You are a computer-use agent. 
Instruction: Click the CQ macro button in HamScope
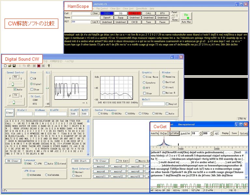(120, 13)
